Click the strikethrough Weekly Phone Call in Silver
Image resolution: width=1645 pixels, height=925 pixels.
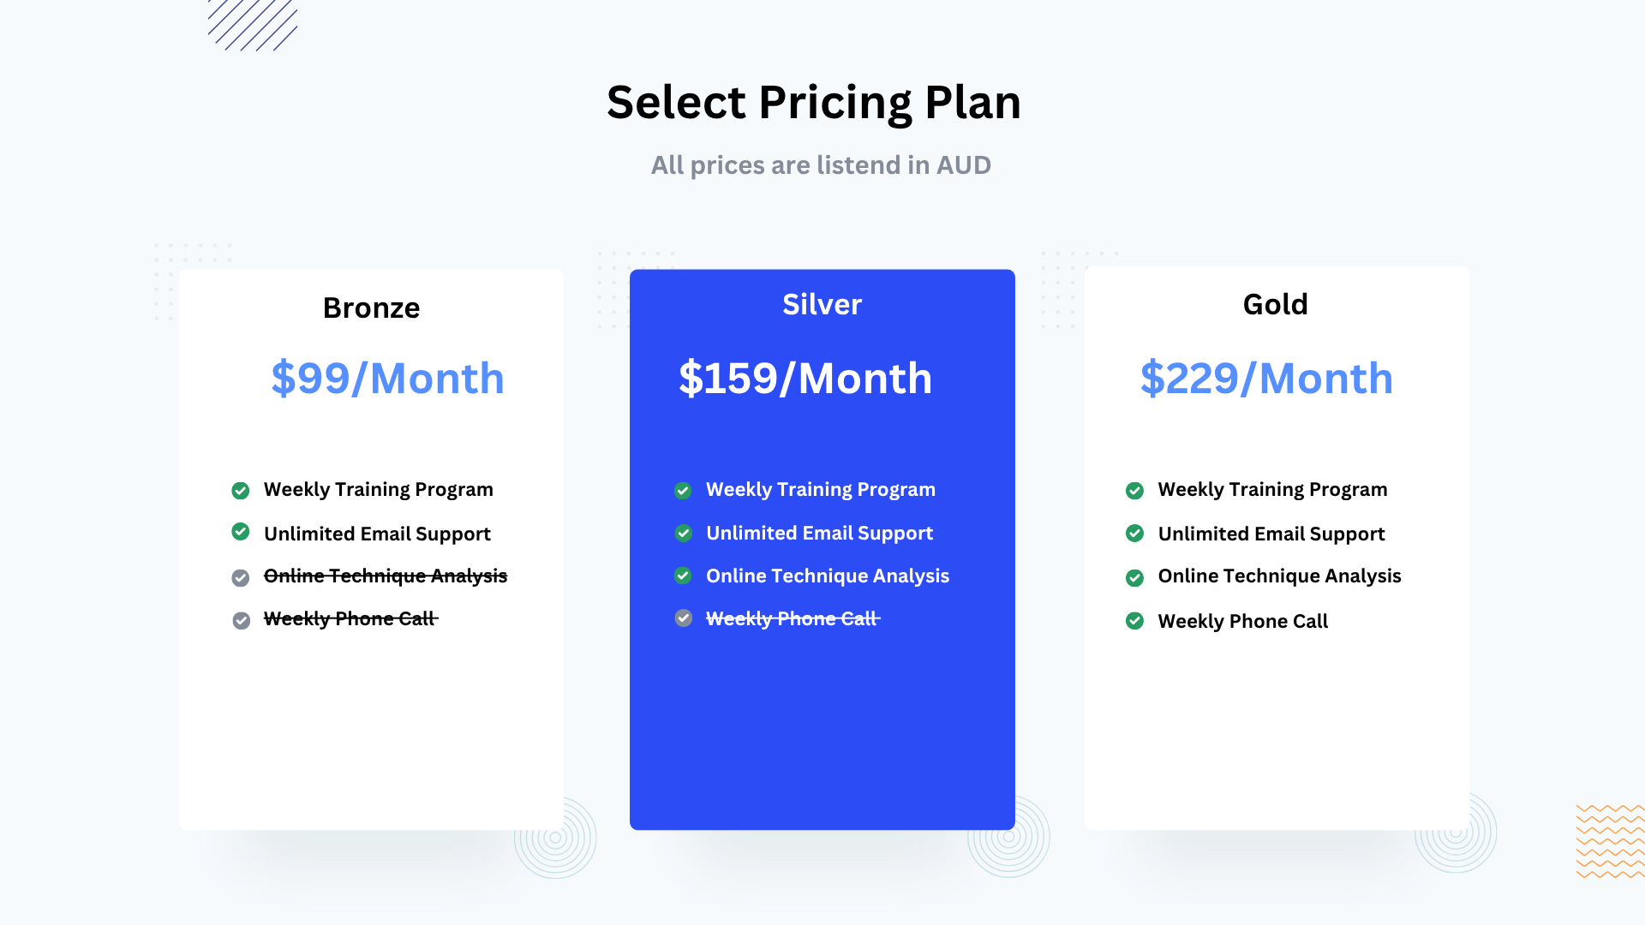pyautogui.click(x=793, y=618)
